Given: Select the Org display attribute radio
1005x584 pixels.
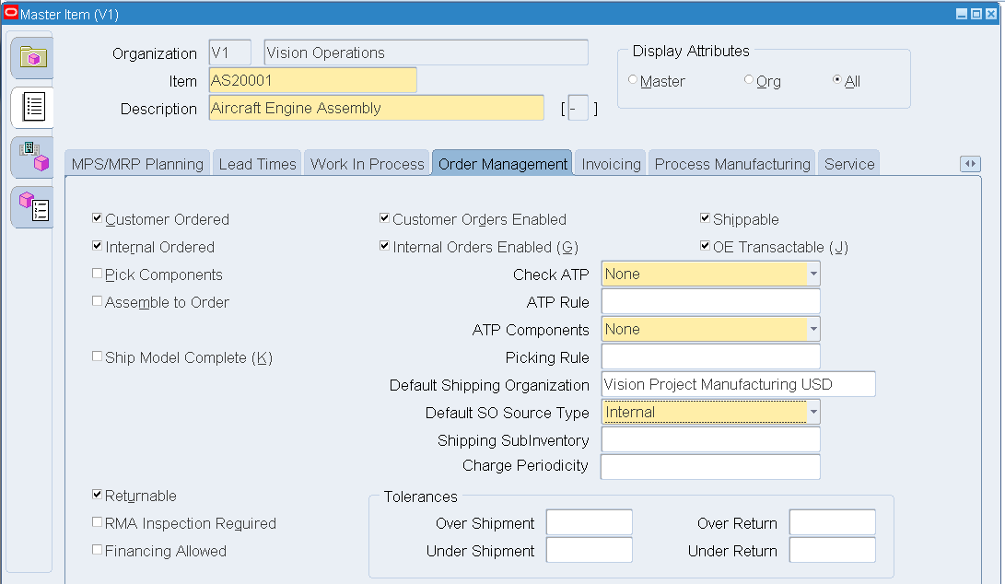Looking at the screenshot, I should point(748,79).
